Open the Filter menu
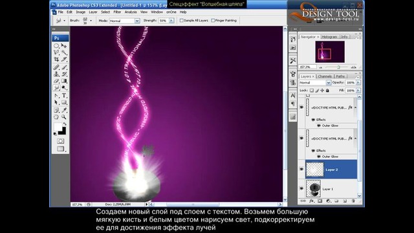The image size is (414, 233). pyautogui.click(x=117, y=12)
